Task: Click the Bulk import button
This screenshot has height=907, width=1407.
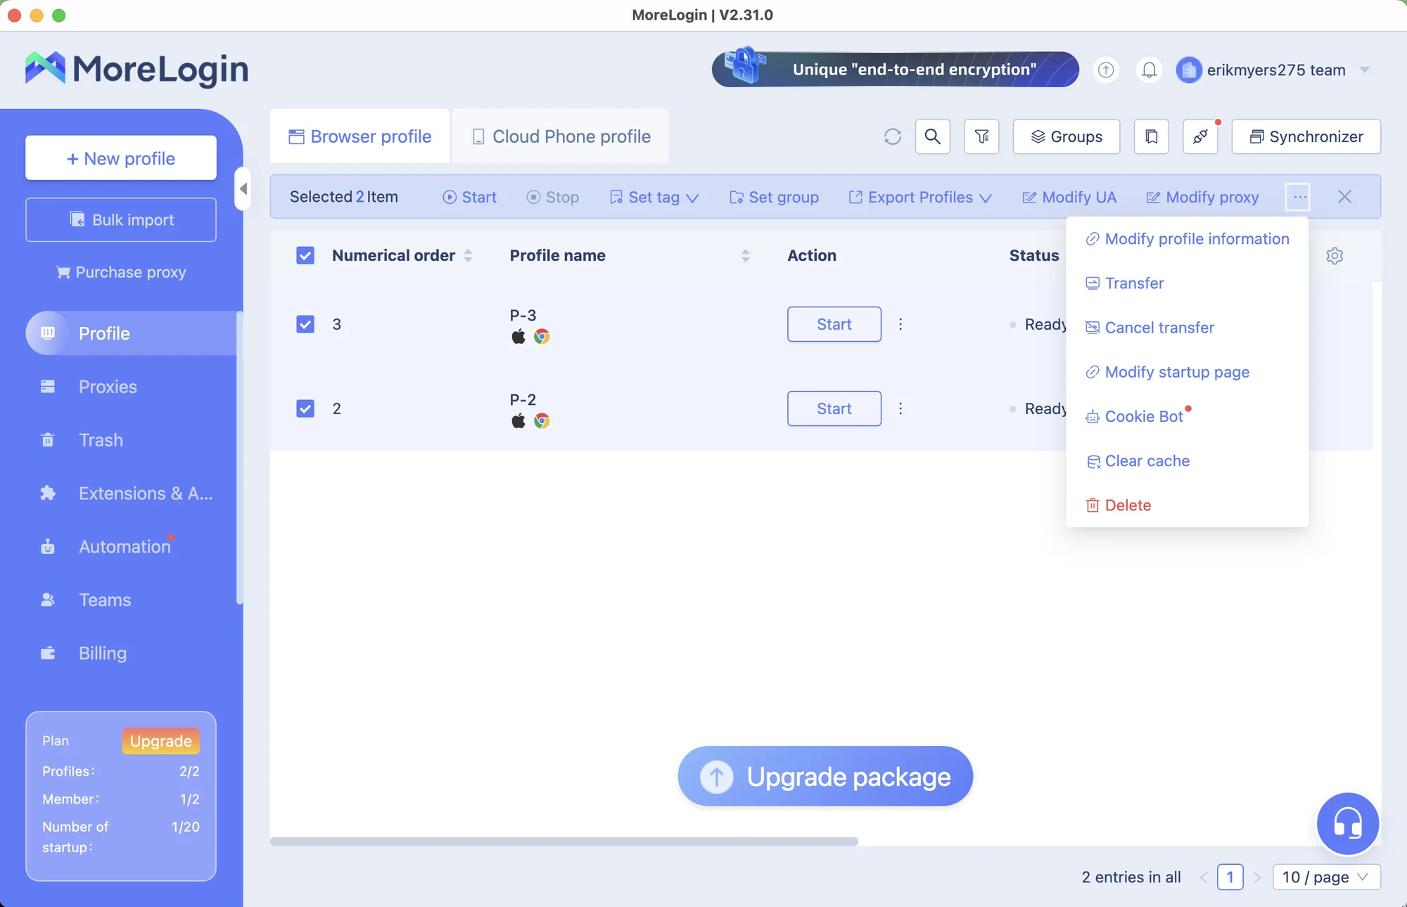Action: 121,219
